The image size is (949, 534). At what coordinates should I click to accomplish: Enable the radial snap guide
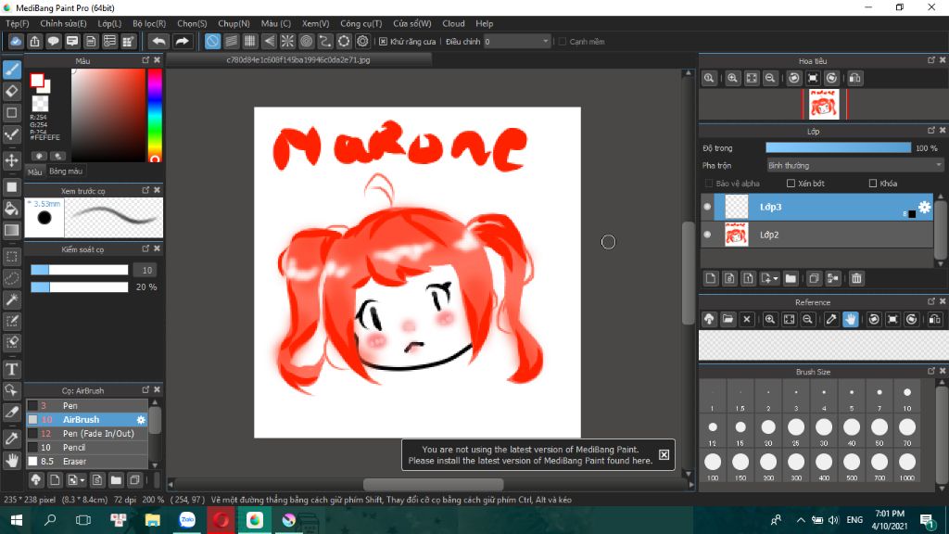[x=287, y=41]
